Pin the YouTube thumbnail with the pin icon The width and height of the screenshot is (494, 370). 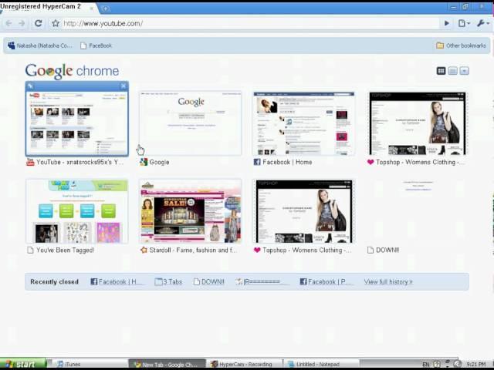tap(31, 86)
